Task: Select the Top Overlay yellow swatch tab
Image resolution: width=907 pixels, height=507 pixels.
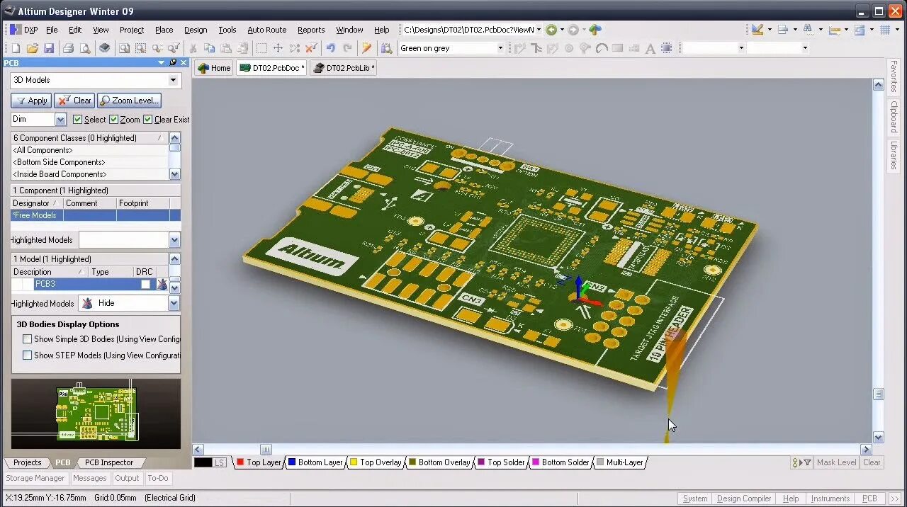Action: pyautogui.click(x=376, y=462)
